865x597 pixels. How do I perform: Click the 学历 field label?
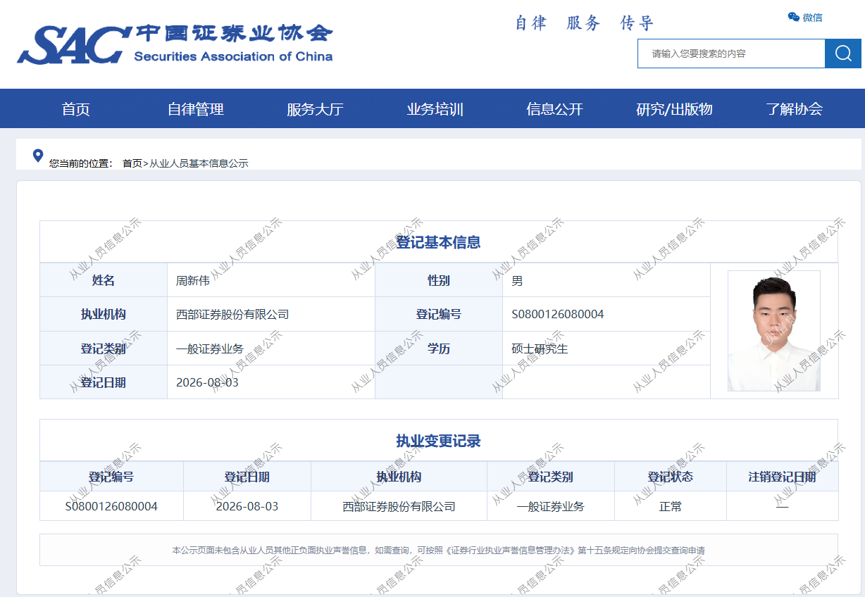pyautogui.click(x=439, y=348)
